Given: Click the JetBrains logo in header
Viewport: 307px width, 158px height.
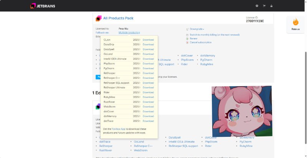Looking at the screenshot, I should click(42, 6).
